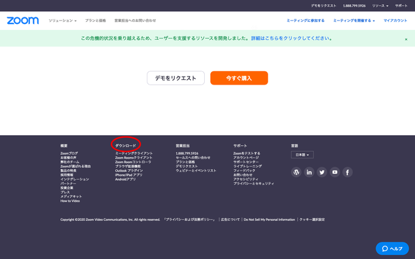Open セールスへの問い合わせ footer link
The width and height of the screenshot is (415, 259).
tap(193, 158)
